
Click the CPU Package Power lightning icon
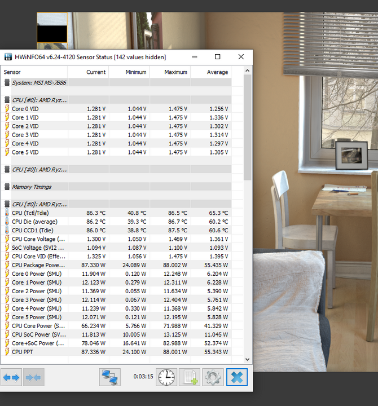7,265
